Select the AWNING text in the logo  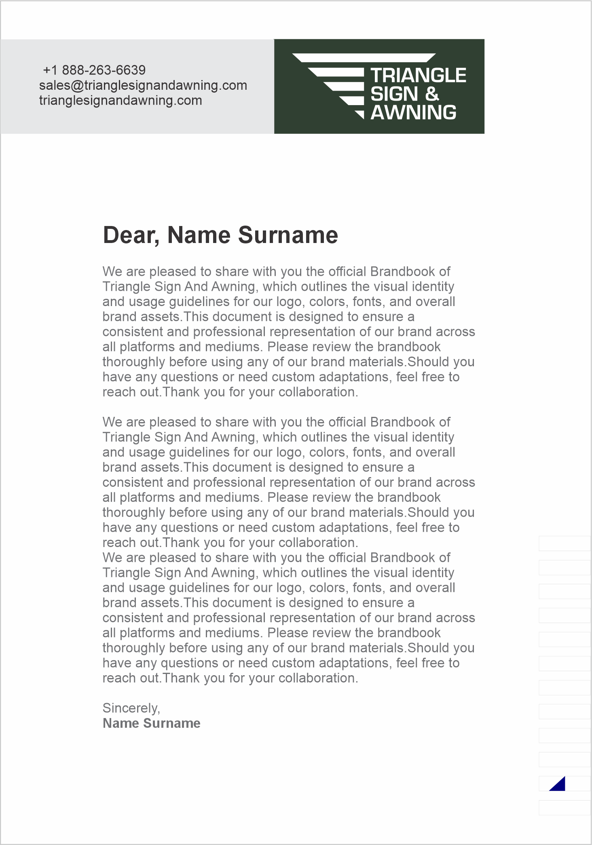414,112
